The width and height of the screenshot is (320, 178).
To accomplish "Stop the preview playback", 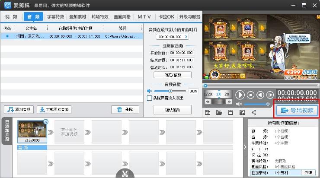I will tap(250, 95).
